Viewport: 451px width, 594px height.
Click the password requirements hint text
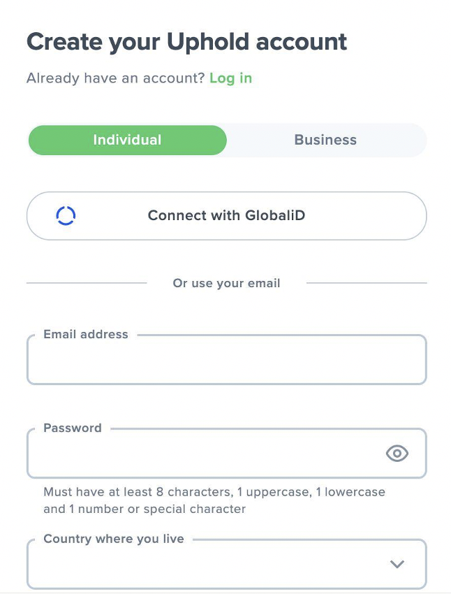pyautogui.click(x=214, y=500)
